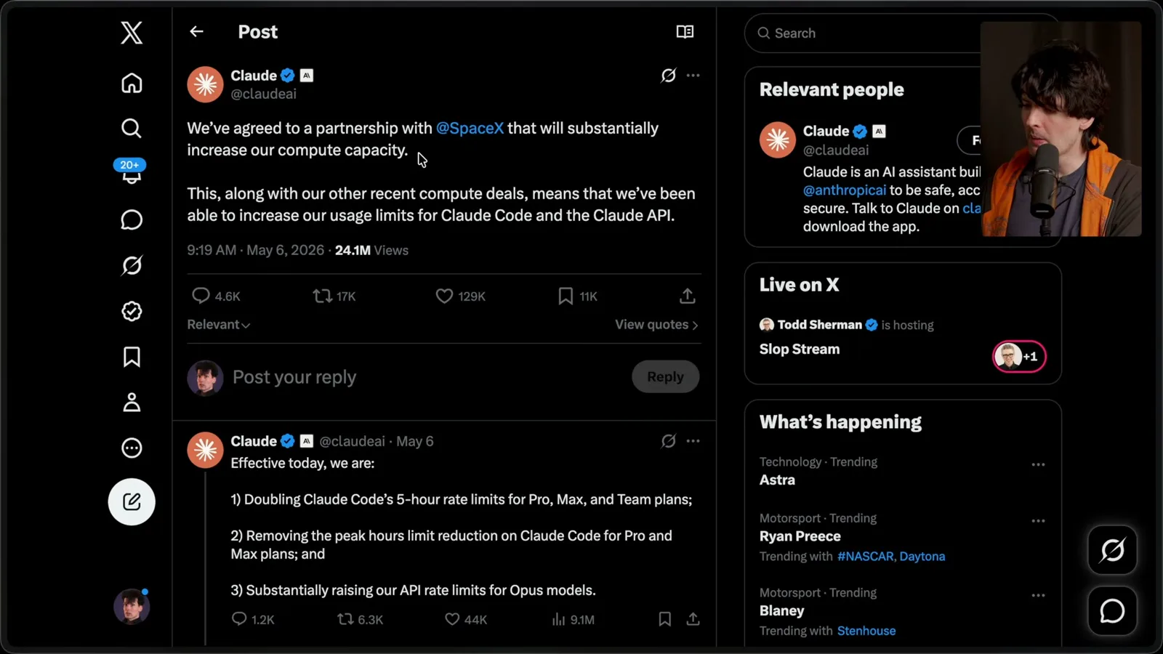Open Bookmarks in the left sidebar
Image resolution: width=1163 pixels, height=654 pixels.
(x=132, y=357)
